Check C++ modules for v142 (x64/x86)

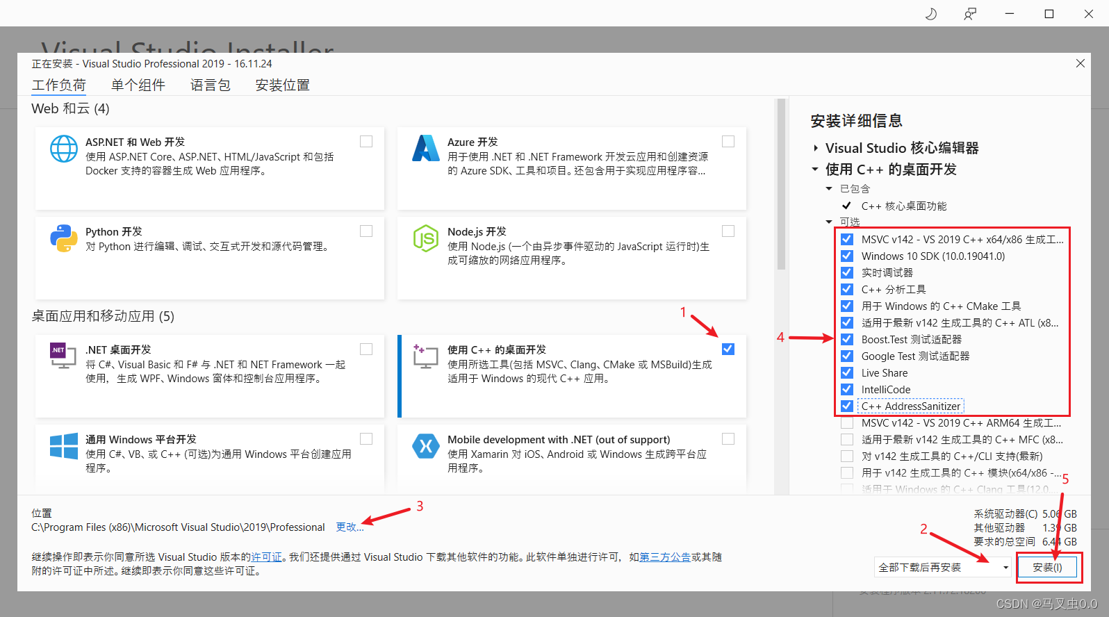click(x=847, y=472)
